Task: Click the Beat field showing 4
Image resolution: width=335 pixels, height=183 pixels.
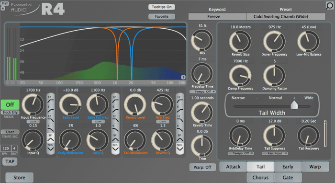Action: (14, 149)
